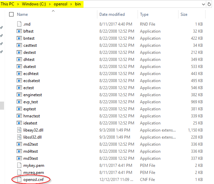Viewport: 214px width, 184px height.
Task: Go to Windows (C:) in address path
Action: 35,4
